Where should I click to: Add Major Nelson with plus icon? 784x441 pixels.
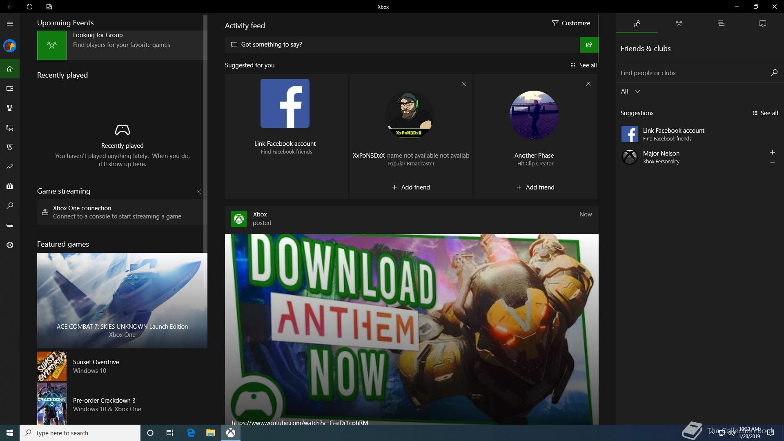pos(772,152)
